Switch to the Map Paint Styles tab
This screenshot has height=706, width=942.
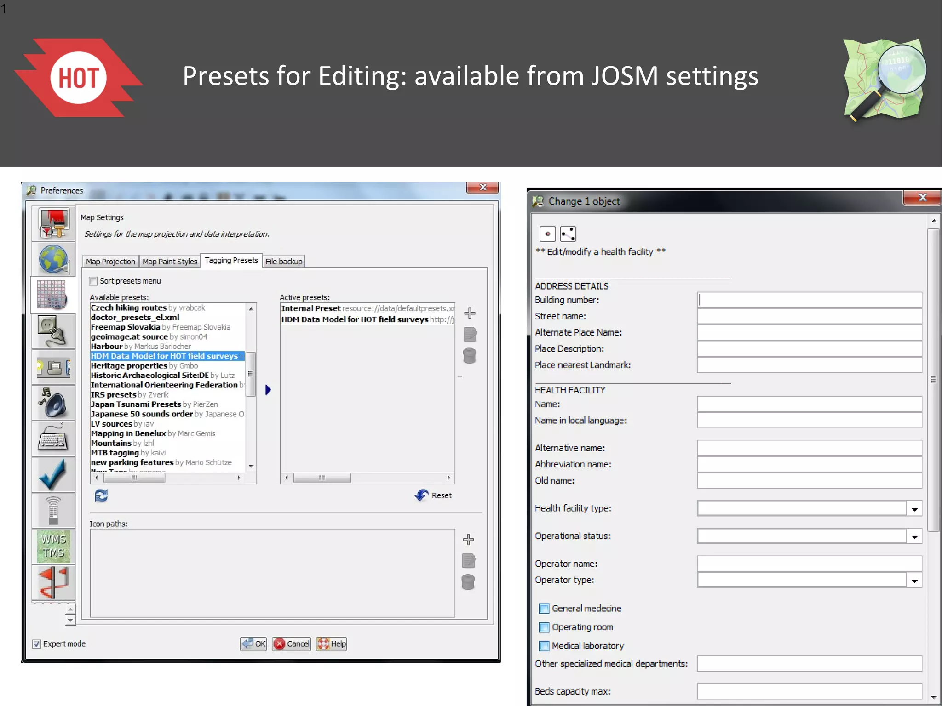point(170,262)
